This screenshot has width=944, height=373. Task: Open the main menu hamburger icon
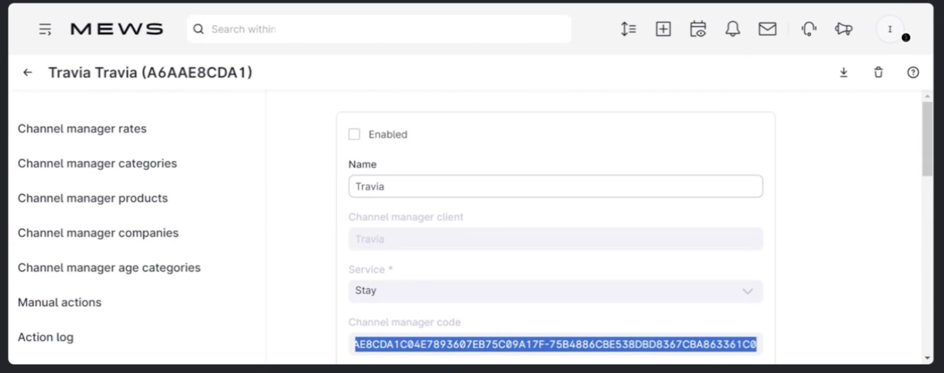[45, 29]
